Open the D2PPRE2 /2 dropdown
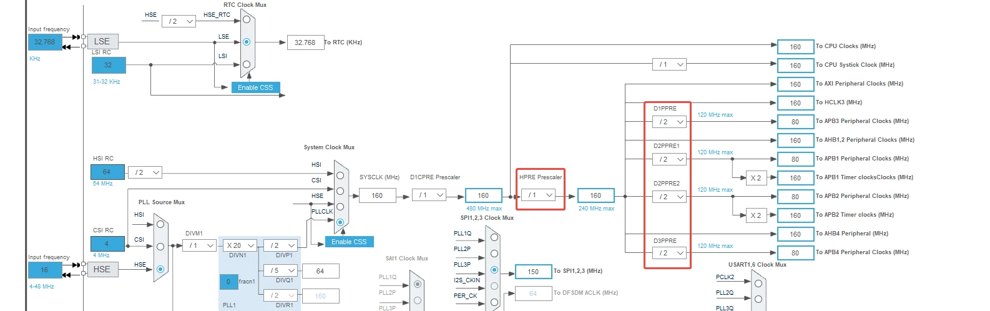 [x=670, y=197]
